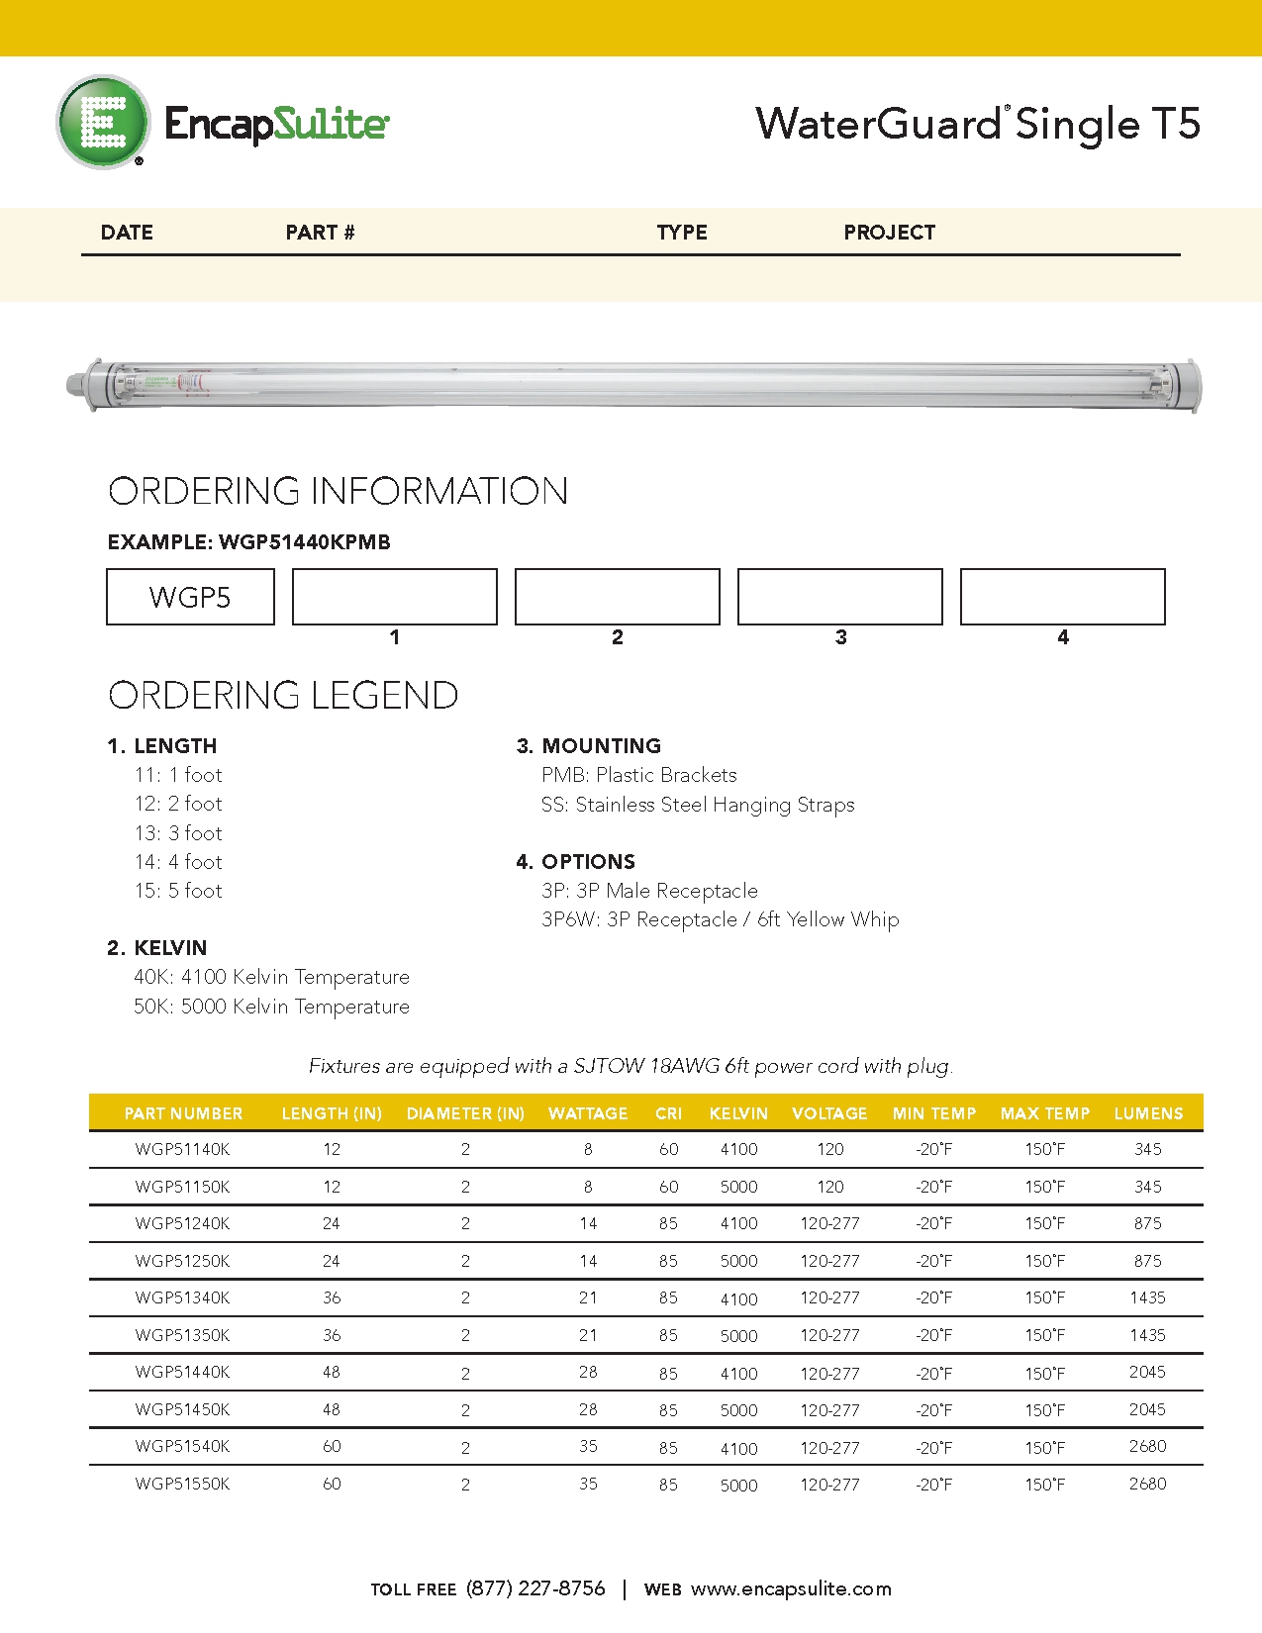The width and height of the screenshot is (1262, 1633).
Task: Click the LENGTH (IN) column header
Action: tap(332, 1113)
